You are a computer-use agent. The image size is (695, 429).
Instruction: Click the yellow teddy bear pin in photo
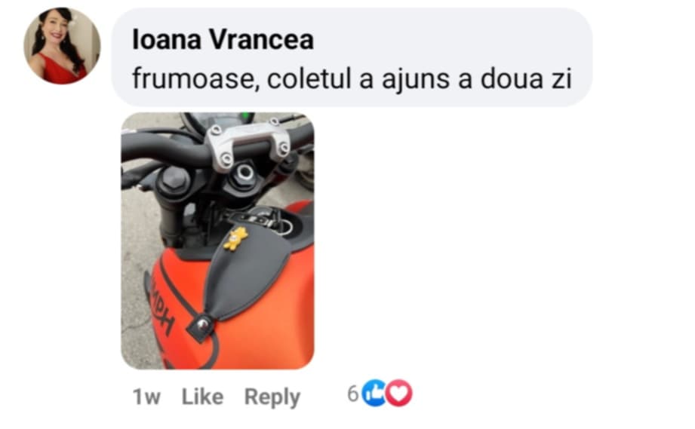point(235,238)
